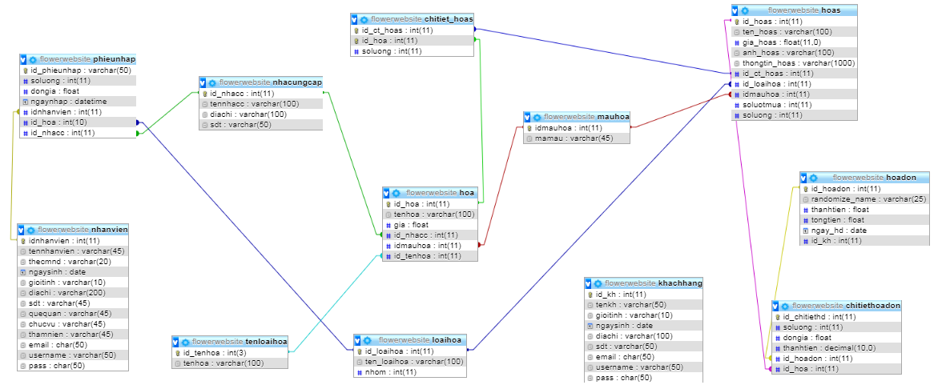The width and height of the screenshot is (938, 389).
Task: Open the khachhang table gear icon
Action: click(598, 283)
